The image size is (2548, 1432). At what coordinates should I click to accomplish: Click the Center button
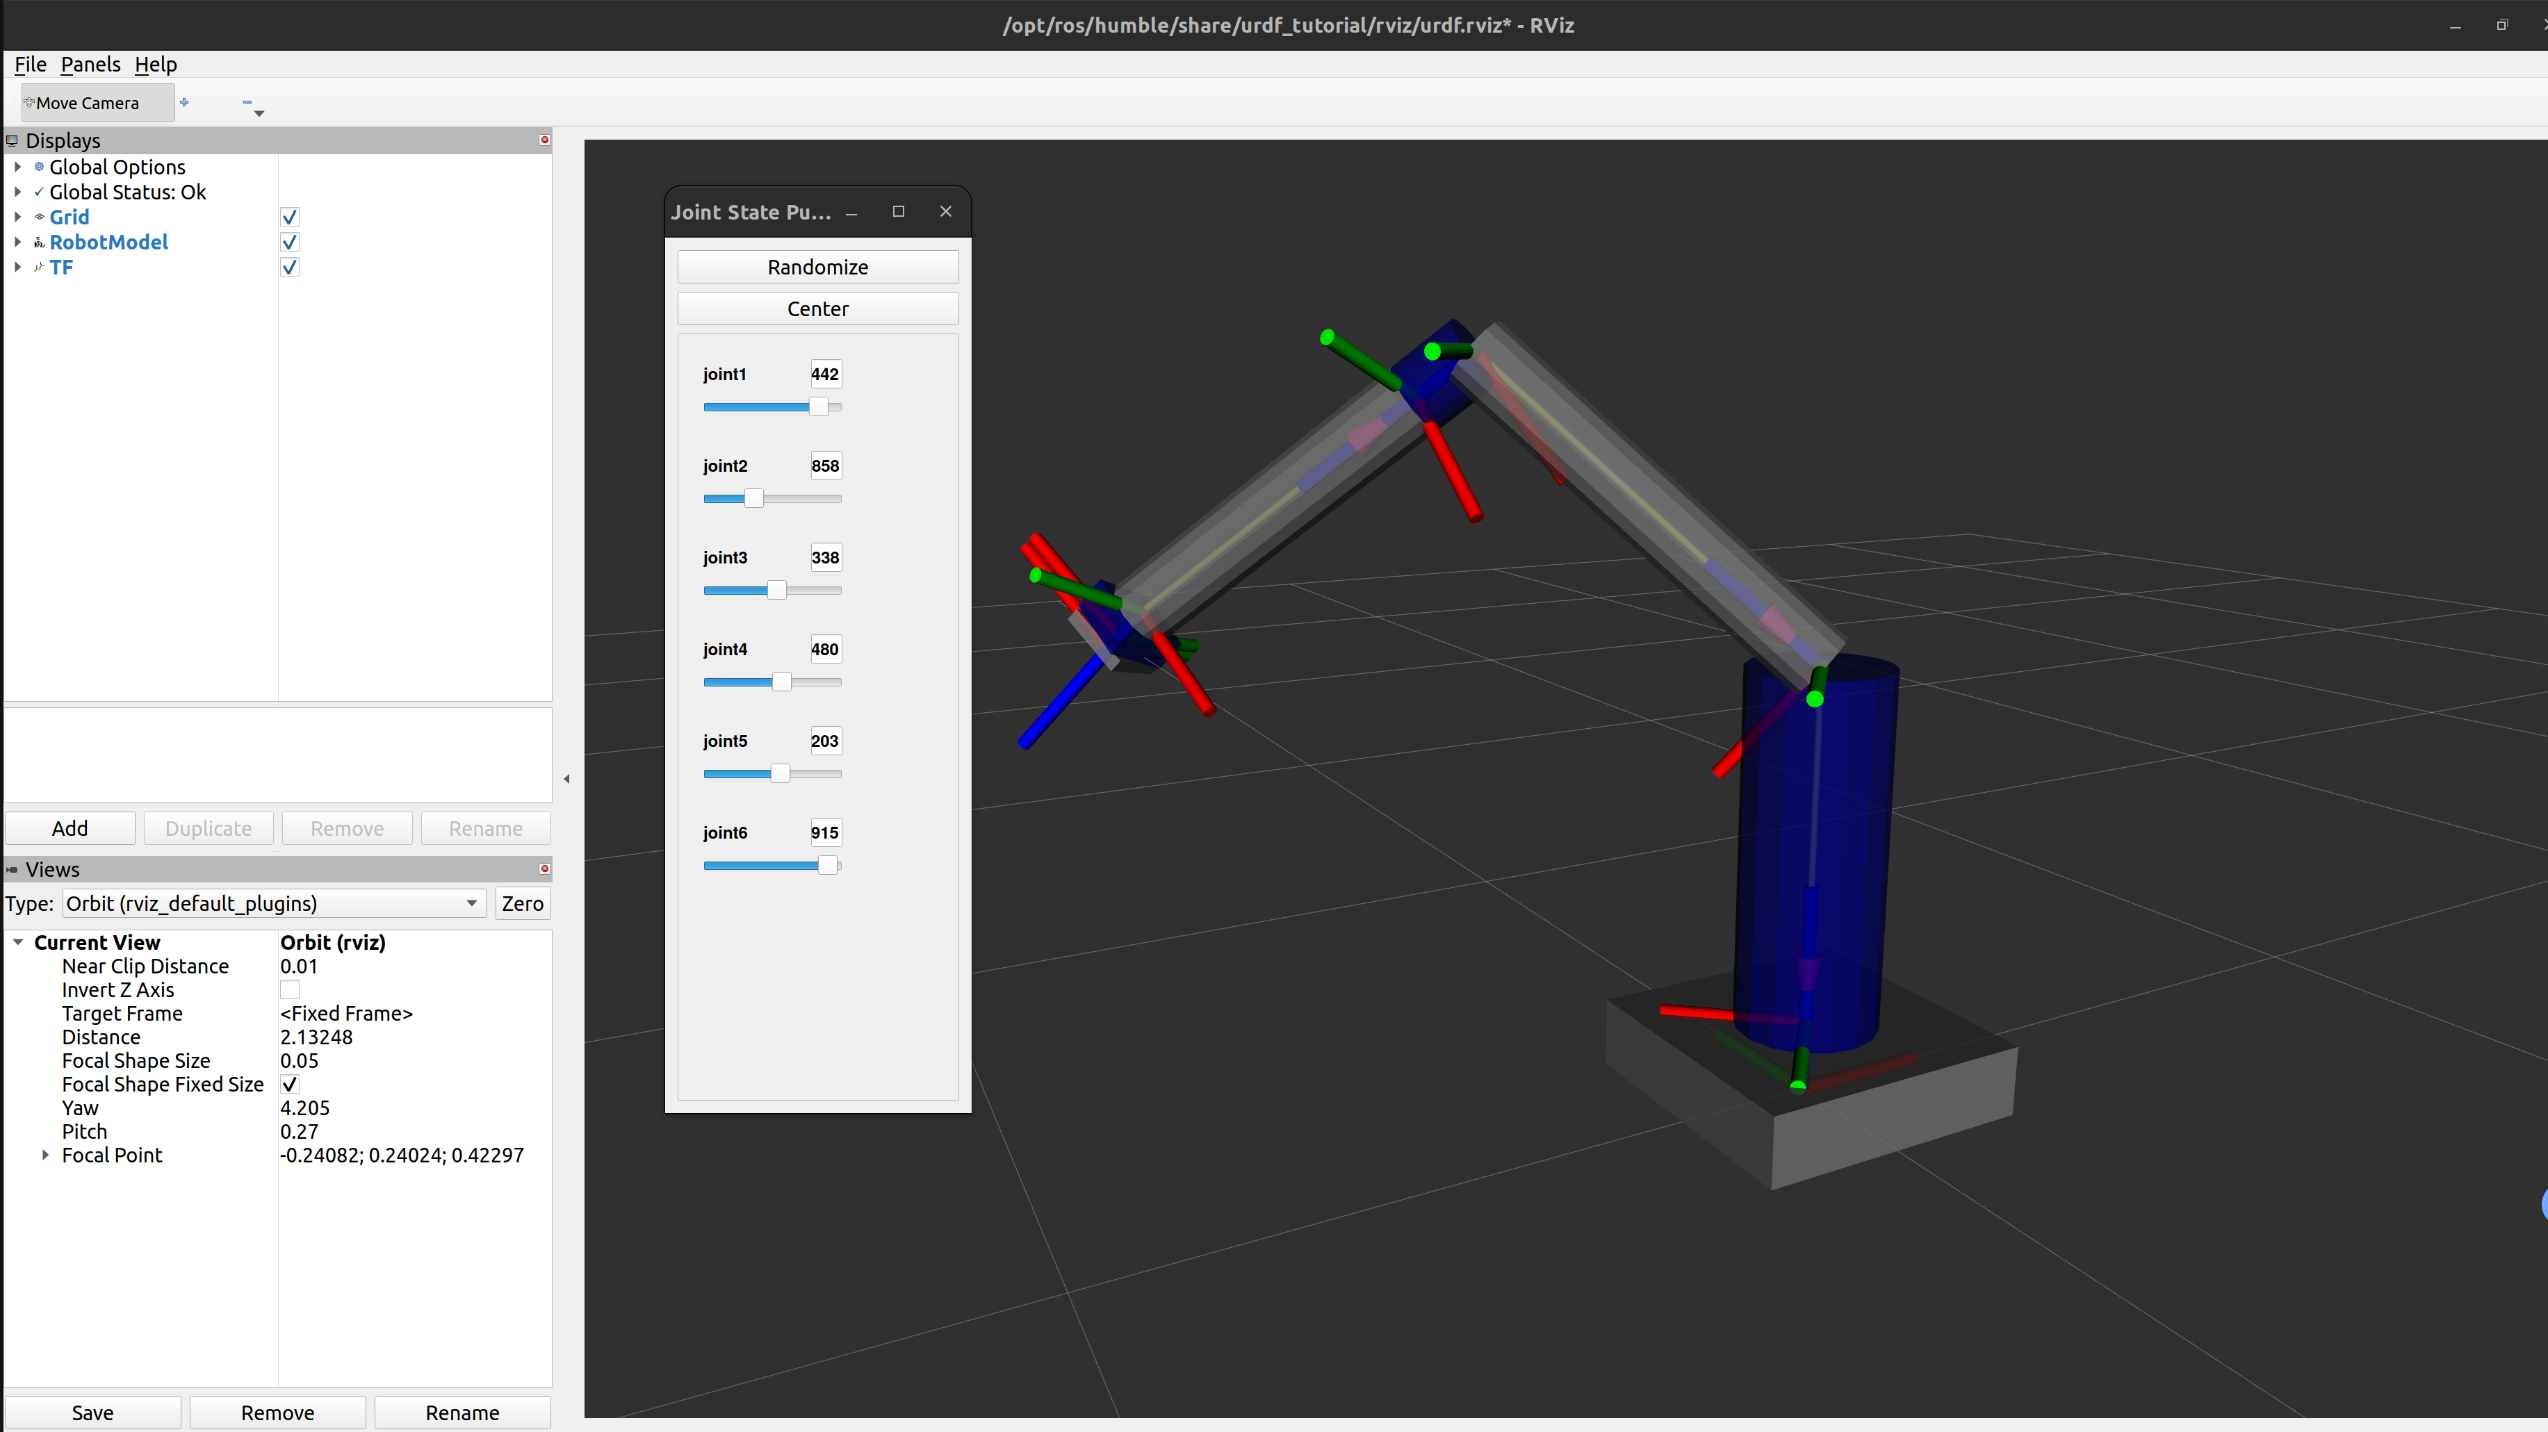coord(818,308)
